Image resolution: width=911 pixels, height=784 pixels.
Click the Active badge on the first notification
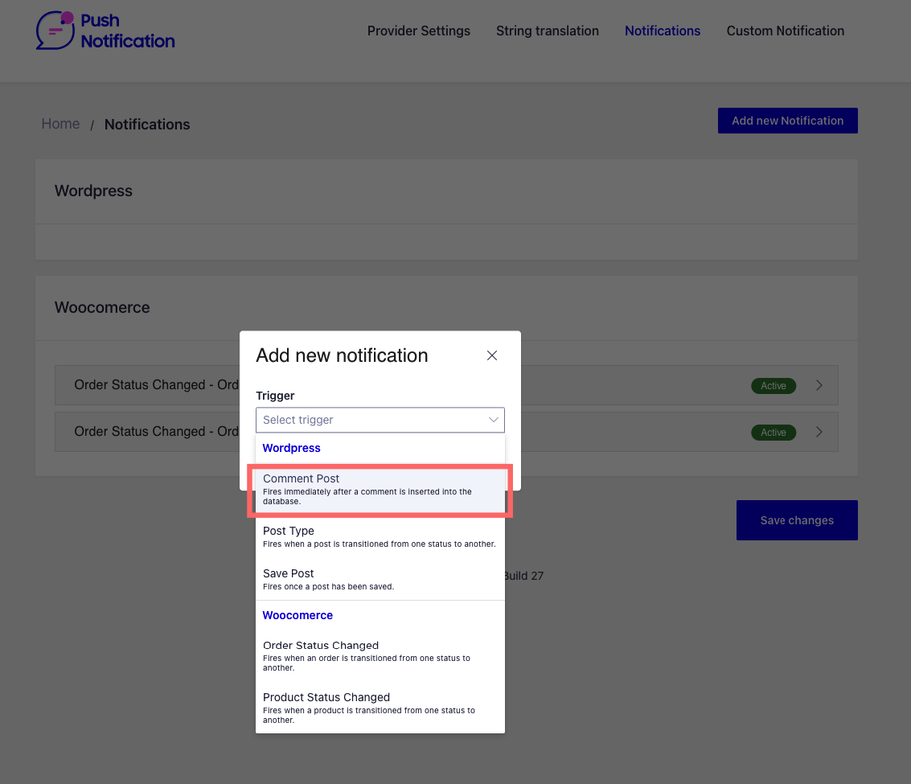773,385
